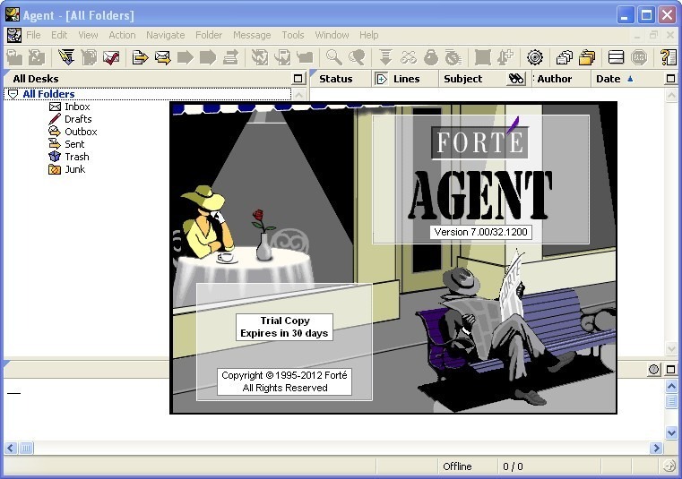Open the Folder menu

tap(209, 35)
